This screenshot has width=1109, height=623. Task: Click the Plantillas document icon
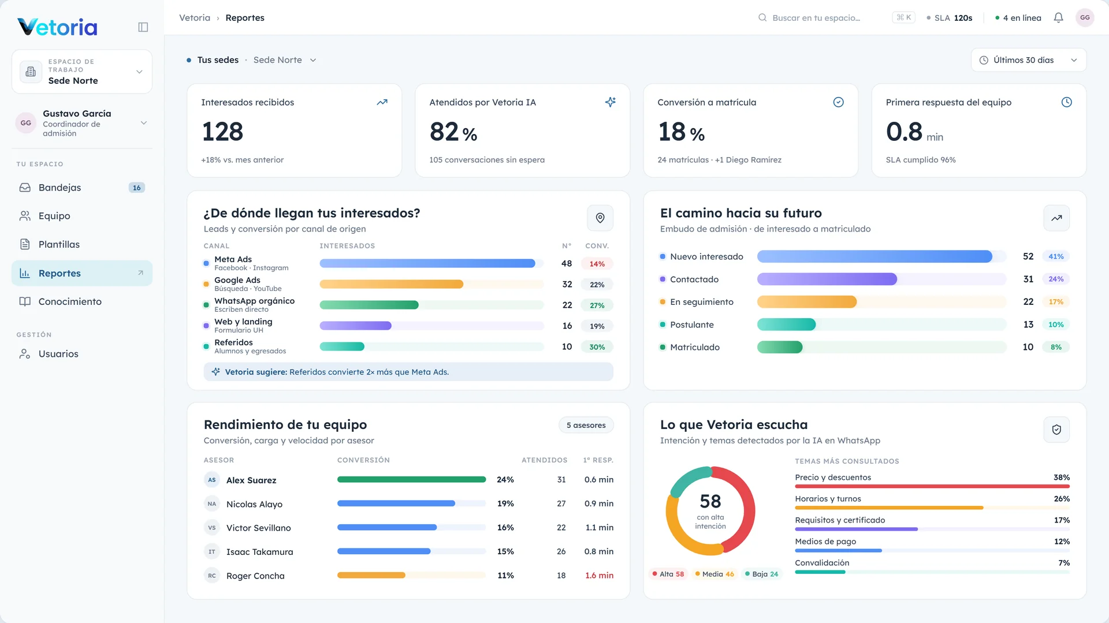[x=25, y=244]
